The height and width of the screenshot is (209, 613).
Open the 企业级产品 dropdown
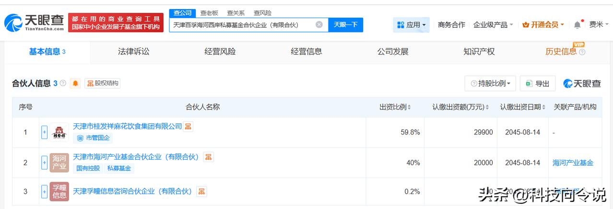coord(493,24)
